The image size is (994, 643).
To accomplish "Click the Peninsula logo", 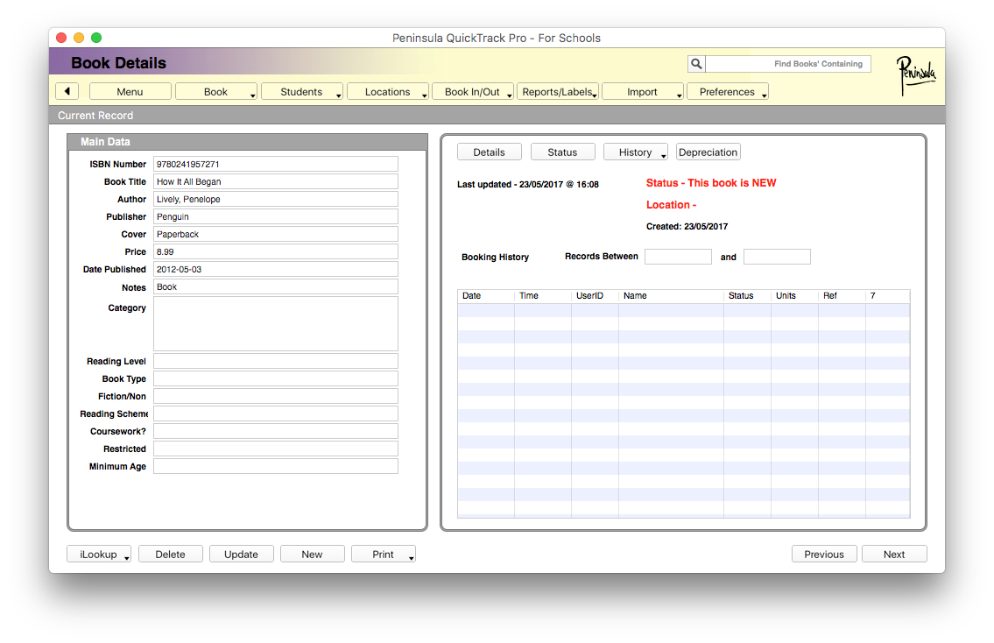I will click(x=915, y=75).
